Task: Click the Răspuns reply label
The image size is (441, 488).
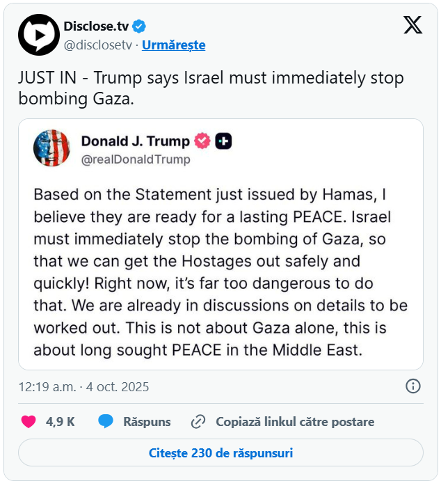Action: coord(147,421)
